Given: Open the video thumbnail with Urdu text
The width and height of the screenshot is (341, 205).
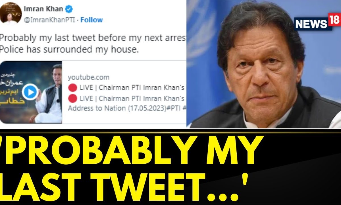Looking at the screenshot, I should [x=31, y=92].
